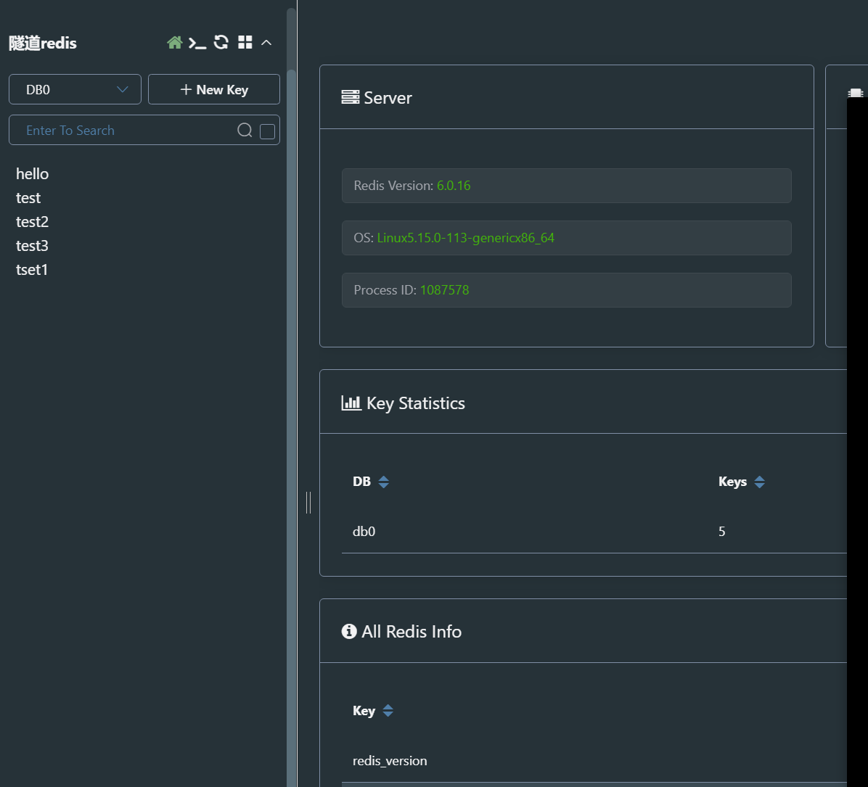Select the hello key
The height and width of the screenshot is (787, 868).
[x=32, y=174]
